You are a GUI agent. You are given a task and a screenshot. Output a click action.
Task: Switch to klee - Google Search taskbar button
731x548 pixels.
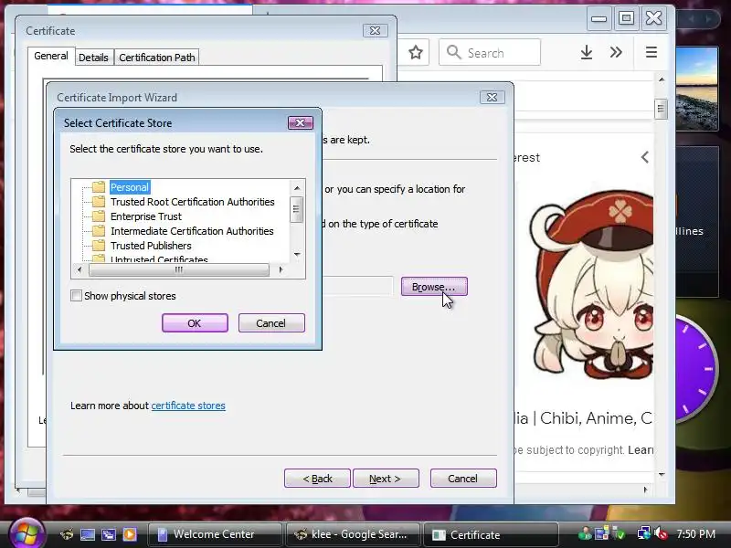pyautogui.click(x=353, y=534)
